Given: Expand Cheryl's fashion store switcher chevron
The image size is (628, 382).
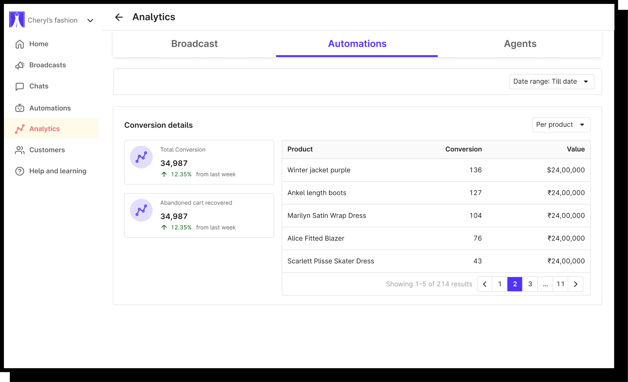Looking at the screenshot, I should point(90,21).
